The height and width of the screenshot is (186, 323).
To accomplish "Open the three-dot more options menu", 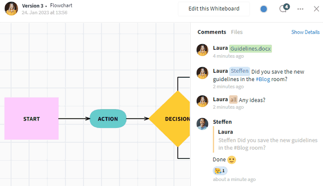I will [x=300, y=9].
